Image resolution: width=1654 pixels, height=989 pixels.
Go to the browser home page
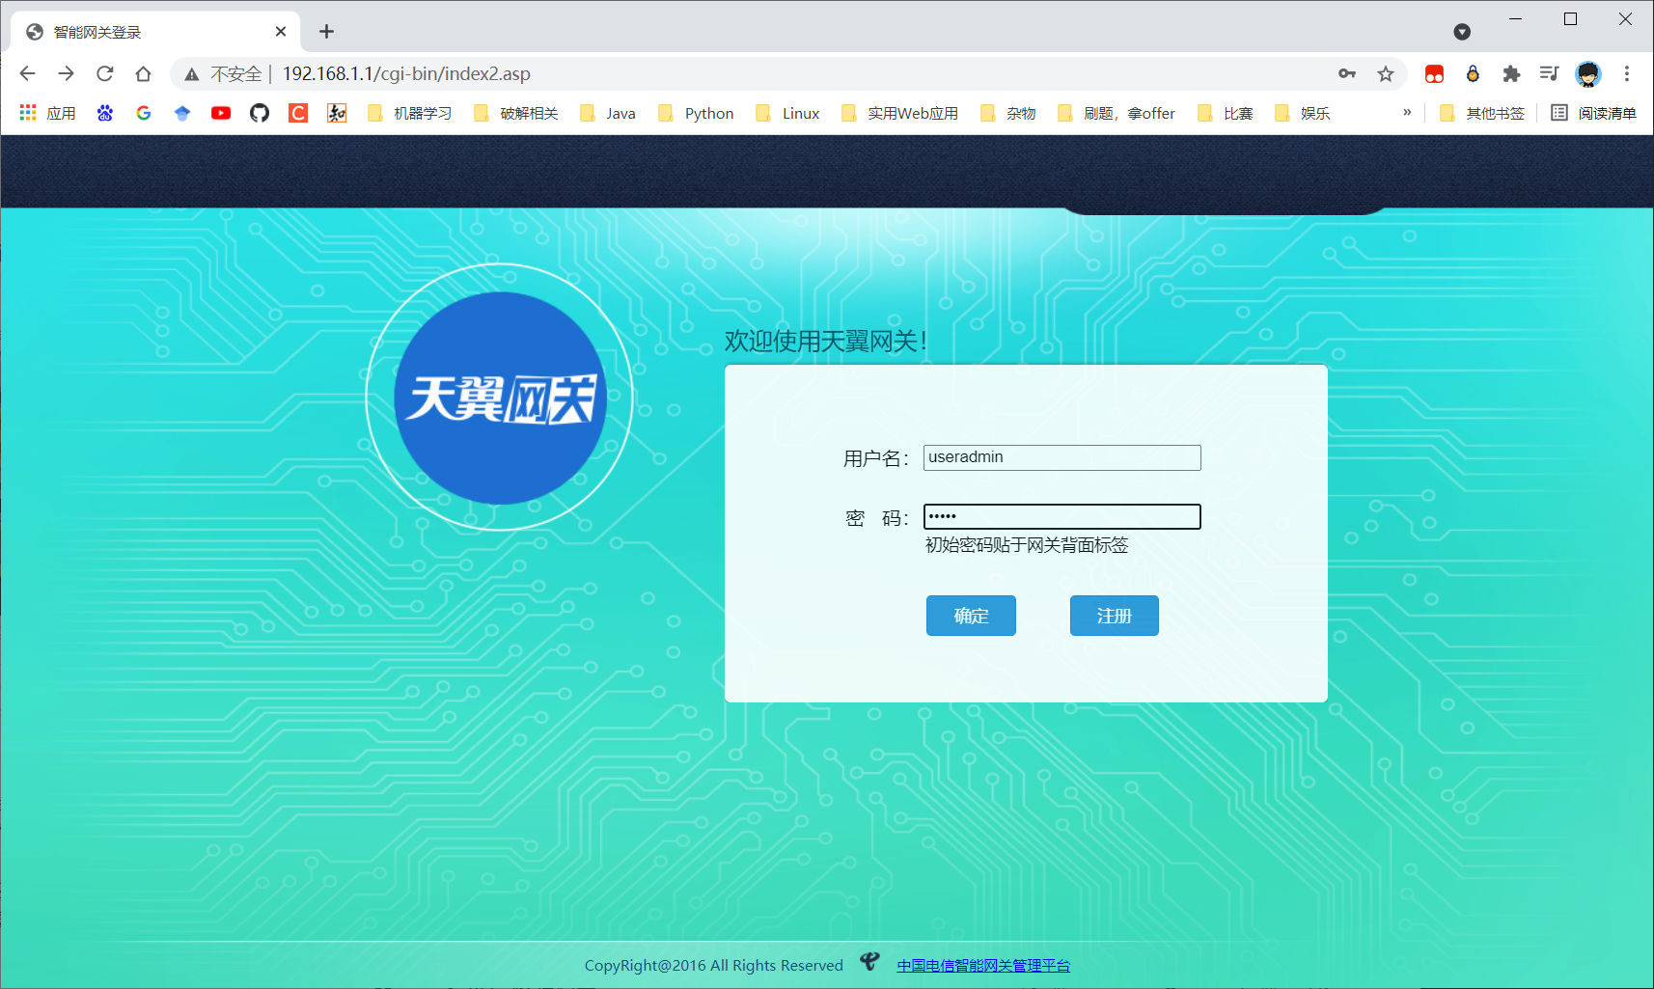pos(143,73)
